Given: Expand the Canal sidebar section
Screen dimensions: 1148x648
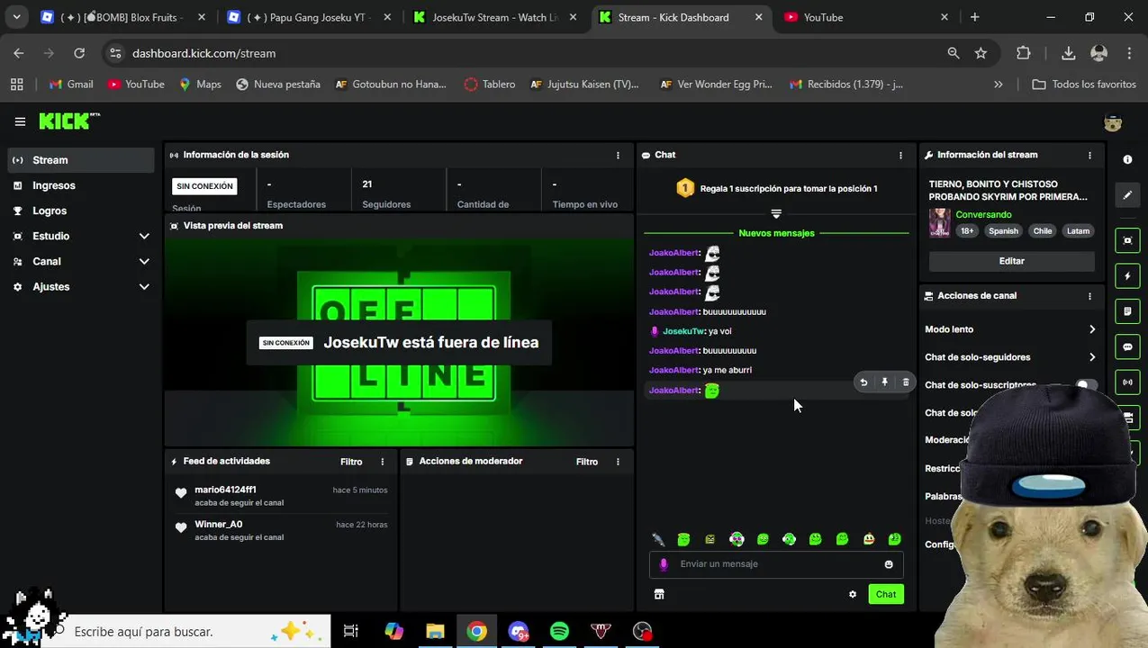Looking at the screenshot, I should tap(144, 261).
